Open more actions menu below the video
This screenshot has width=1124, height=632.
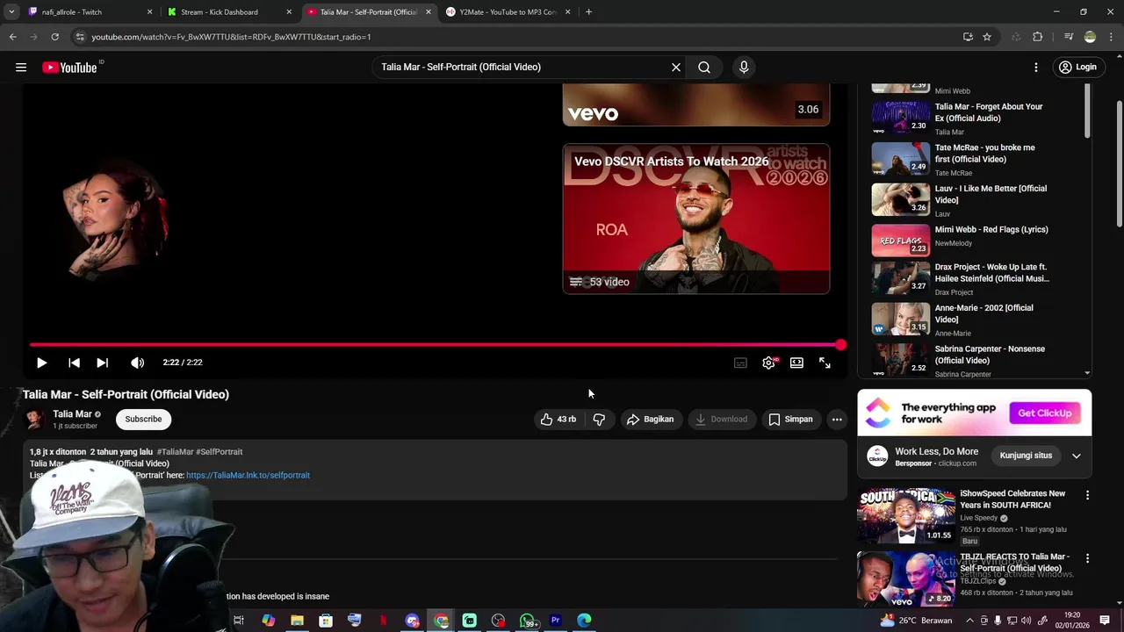pos(837,420)
